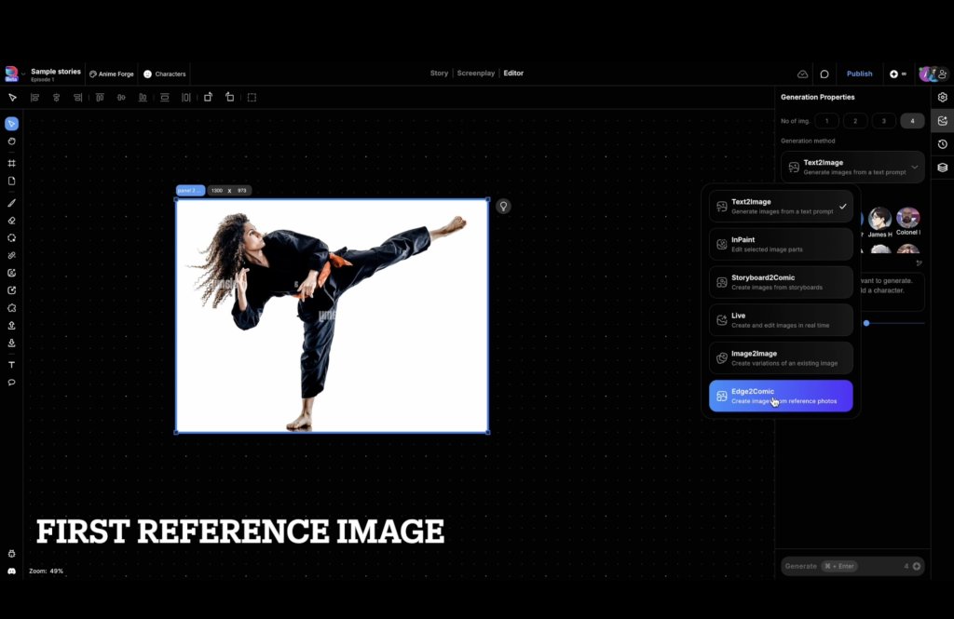
Task: Set number of images to 3
Action: (x=883, y=121)
